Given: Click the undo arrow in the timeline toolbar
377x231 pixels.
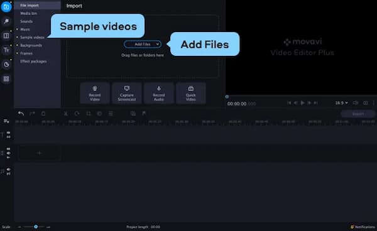Looking at the screenshot, I should [21, 114].
